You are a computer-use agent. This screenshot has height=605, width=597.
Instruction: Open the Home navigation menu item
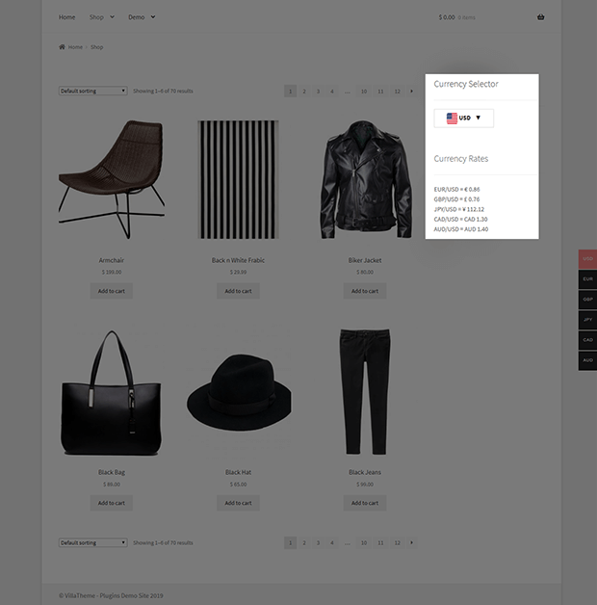pos(66,17)
